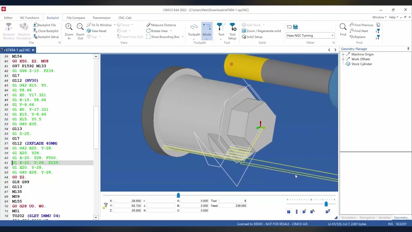
Task: Switch to the NC Functions tab
Action: [x=30, y=18]
